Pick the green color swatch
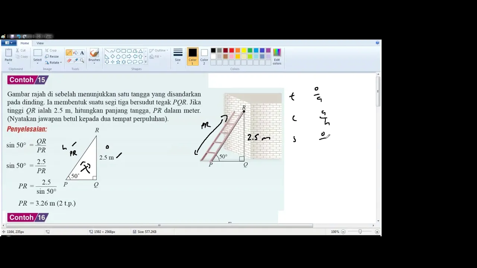The height and width of the screenshot is (268, 477). coord(250,51)
